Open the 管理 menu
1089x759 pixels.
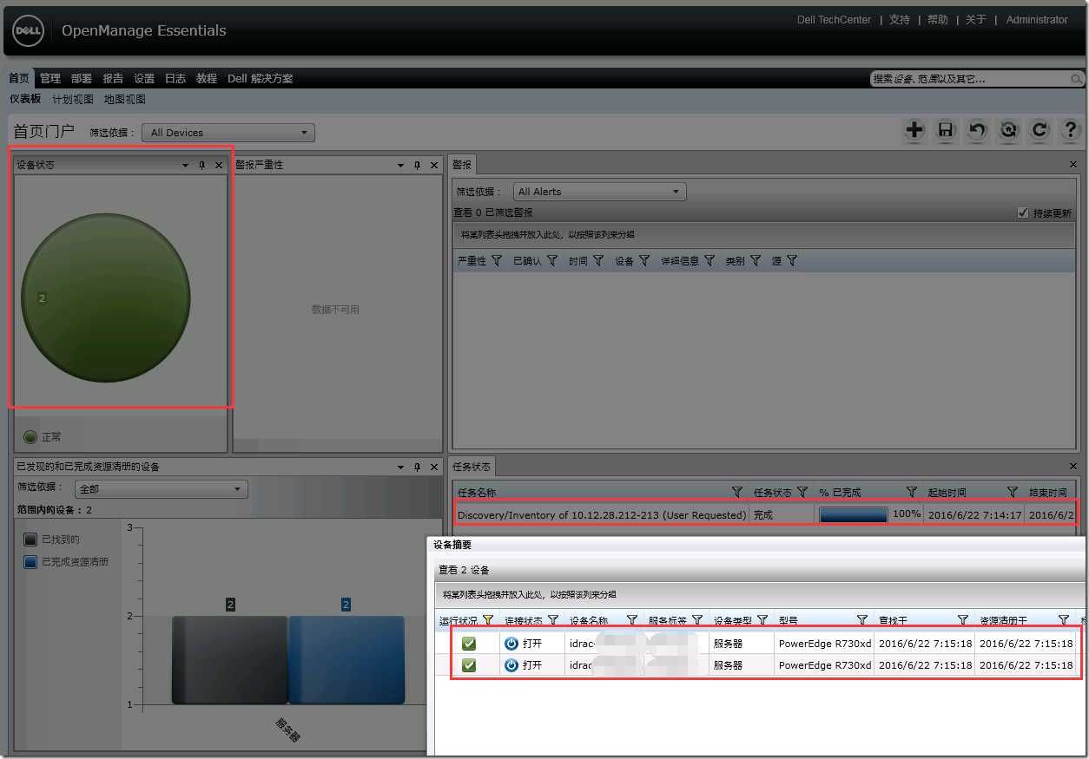tap(50, 78)
